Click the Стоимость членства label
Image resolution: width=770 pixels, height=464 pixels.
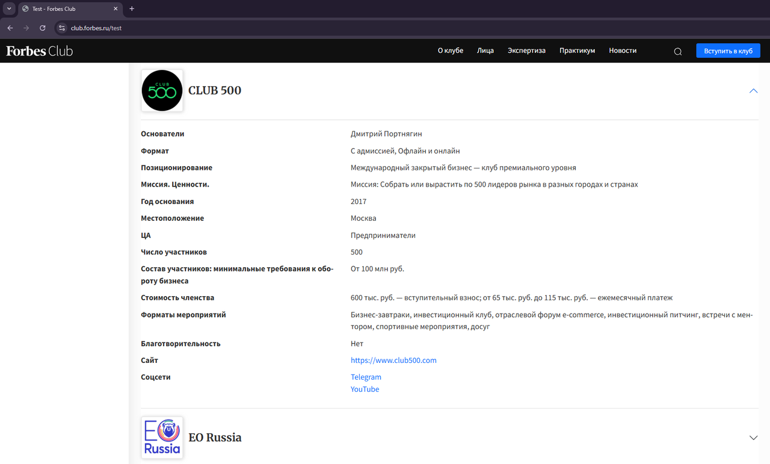point(177,298)
